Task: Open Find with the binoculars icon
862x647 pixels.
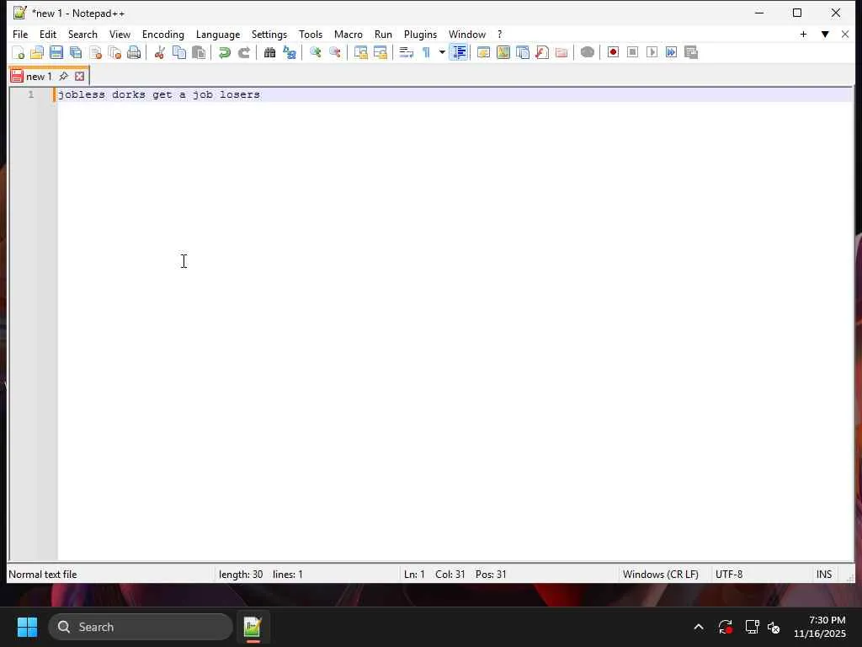Action: pos(269,52)
